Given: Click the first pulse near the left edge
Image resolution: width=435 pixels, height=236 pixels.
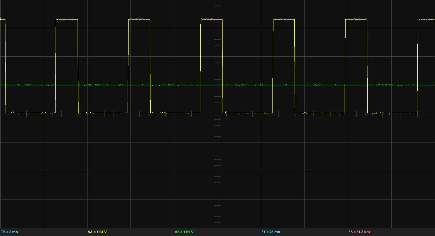Looking at the screenshot, I should click(x=3, y=19).
